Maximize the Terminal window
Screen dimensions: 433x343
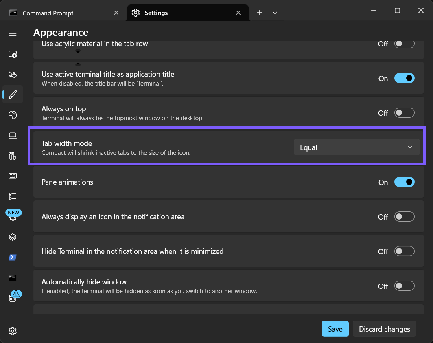(x=397, y=11)
